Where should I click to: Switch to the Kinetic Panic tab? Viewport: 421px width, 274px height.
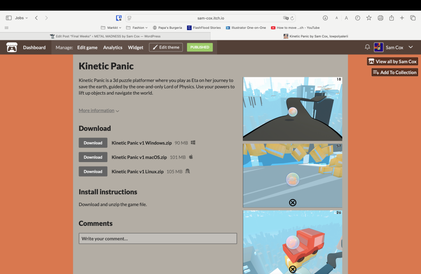pyautogui.click(x=316, y=36)
